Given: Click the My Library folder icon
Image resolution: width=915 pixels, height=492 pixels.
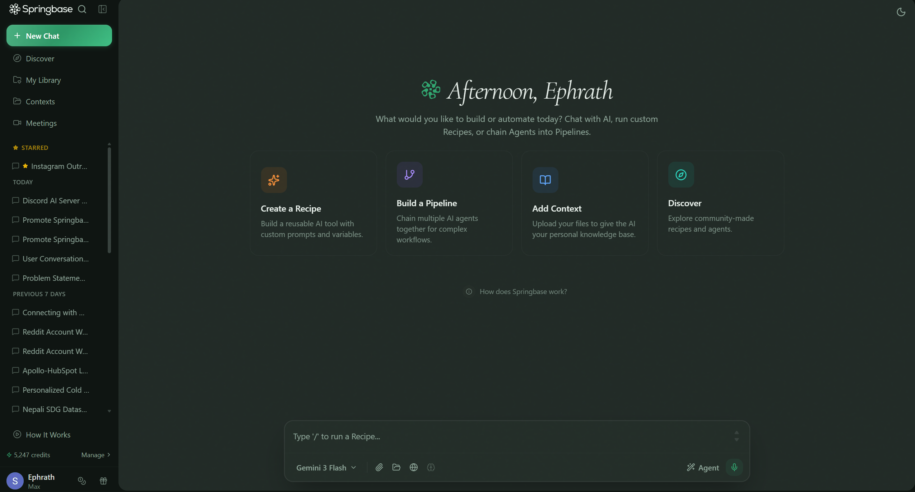Looking at the screenshot, I should 17,80.
